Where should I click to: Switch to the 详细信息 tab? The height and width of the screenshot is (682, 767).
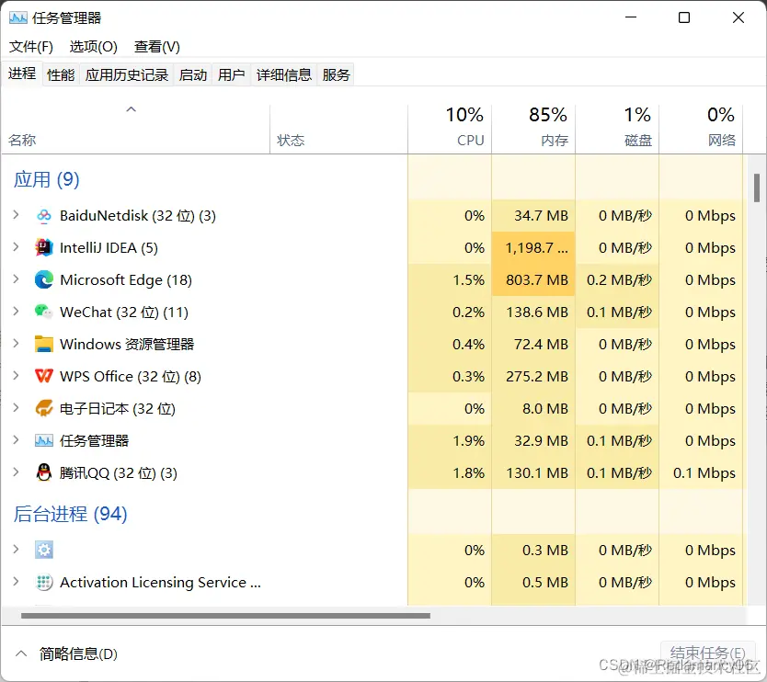(x=283, y=74)
